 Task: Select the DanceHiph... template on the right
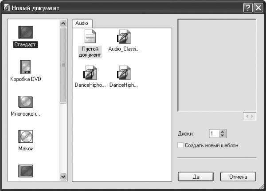(x=124, y=73)
